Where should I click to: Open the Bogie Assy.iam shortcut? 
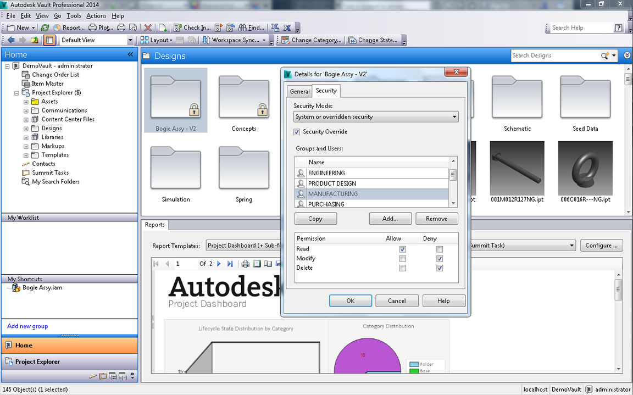42,288
